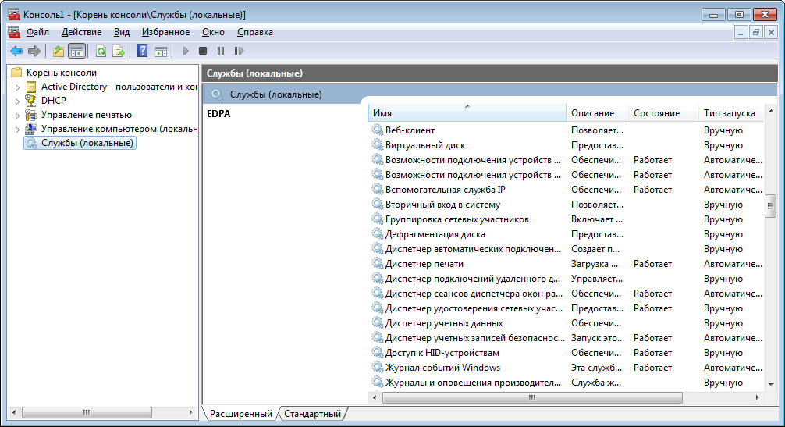Open the Окно menu
The width and height of the screenshot is (785, 427).
213,32
